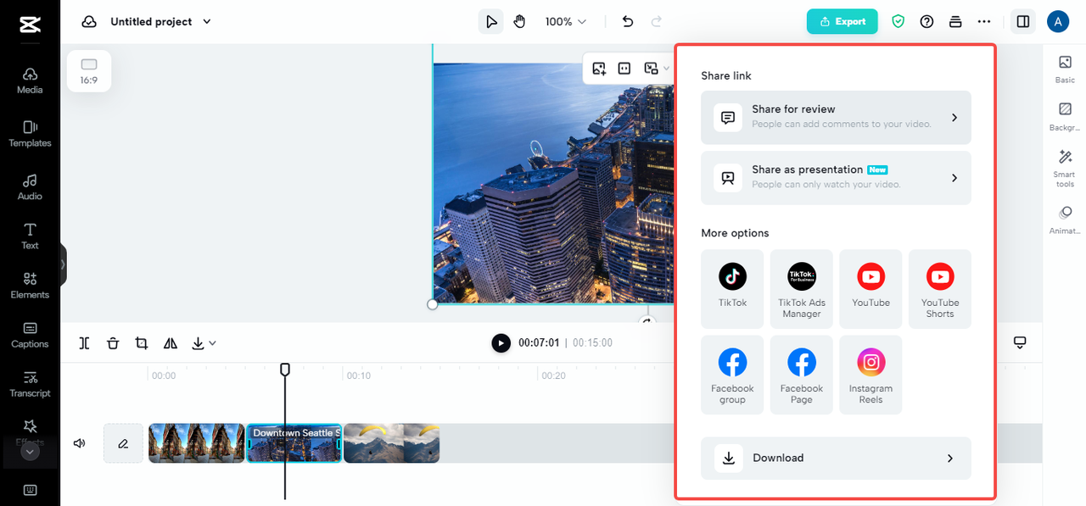Split the clip at playhead
The height and width of the screenshot is (506, 1086).
tap(84, 342)
